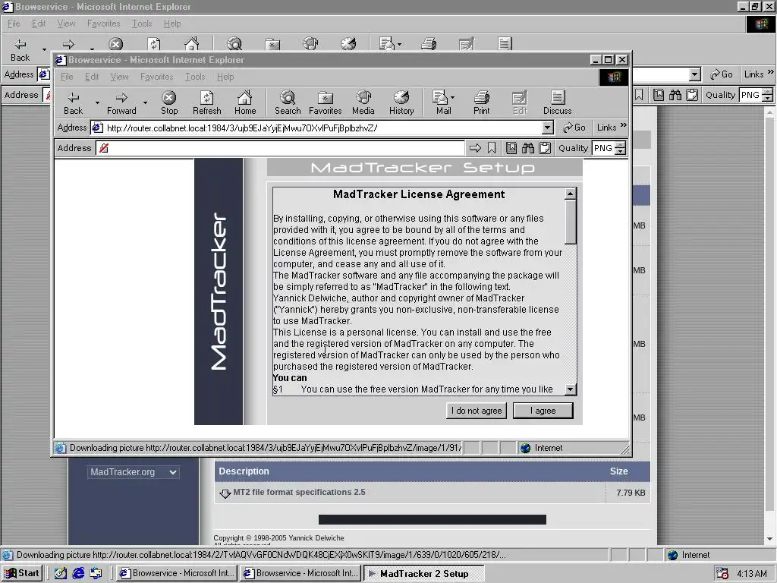Click the Home icon in the back window toolbar
This screenshot has width=777, height=583.
(x=192, y=44)
